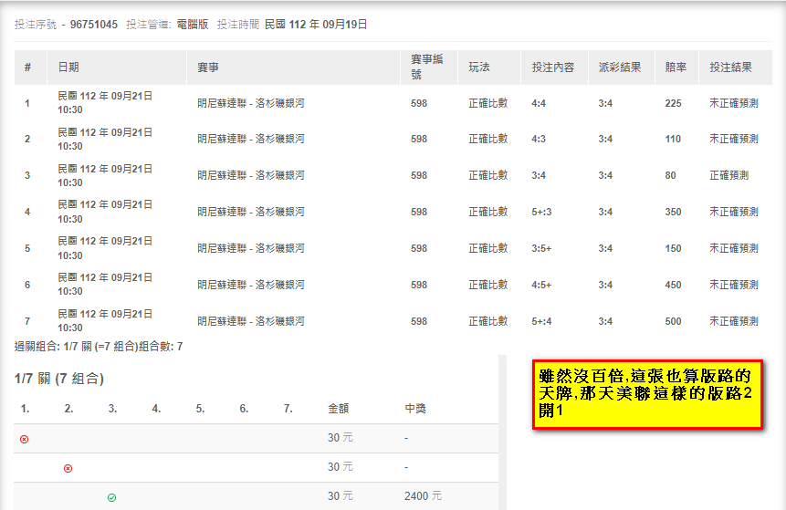Select bet content 4:4 in row 1
This screenshot has width=786, height=510.
coord(539,103)
